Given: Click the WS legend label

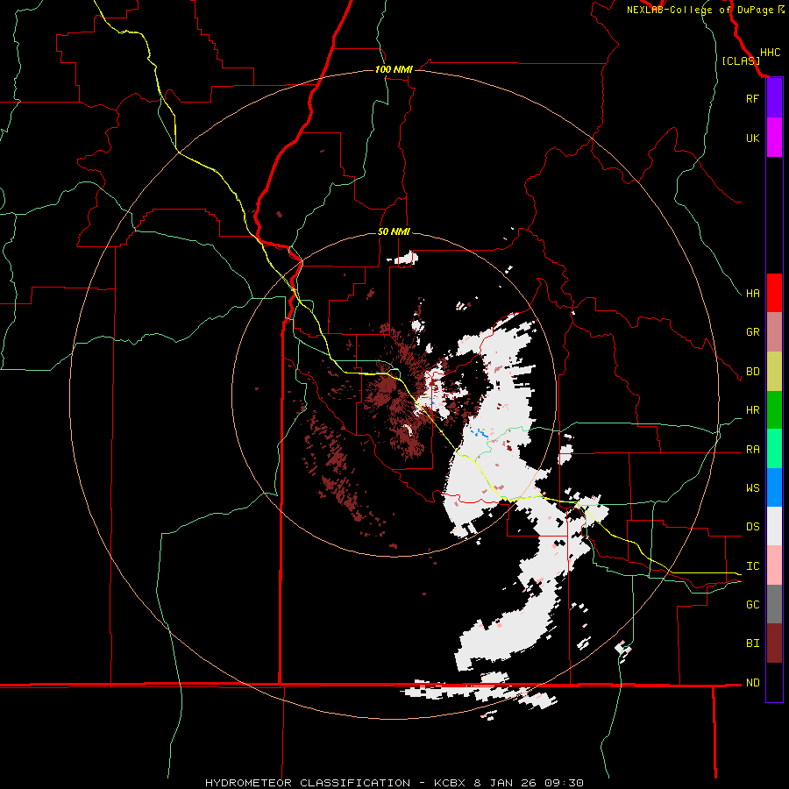Looking at the screenshot, I should pos(752,488).
